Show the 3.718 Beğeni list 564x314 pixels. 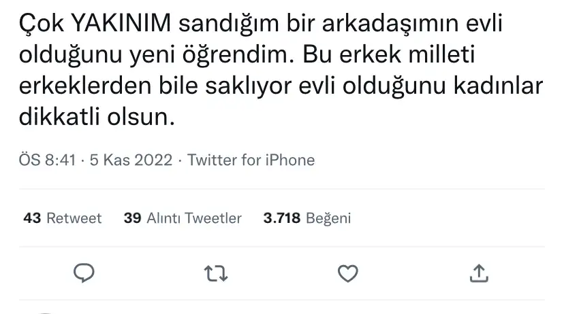click(x=307, y=218)
